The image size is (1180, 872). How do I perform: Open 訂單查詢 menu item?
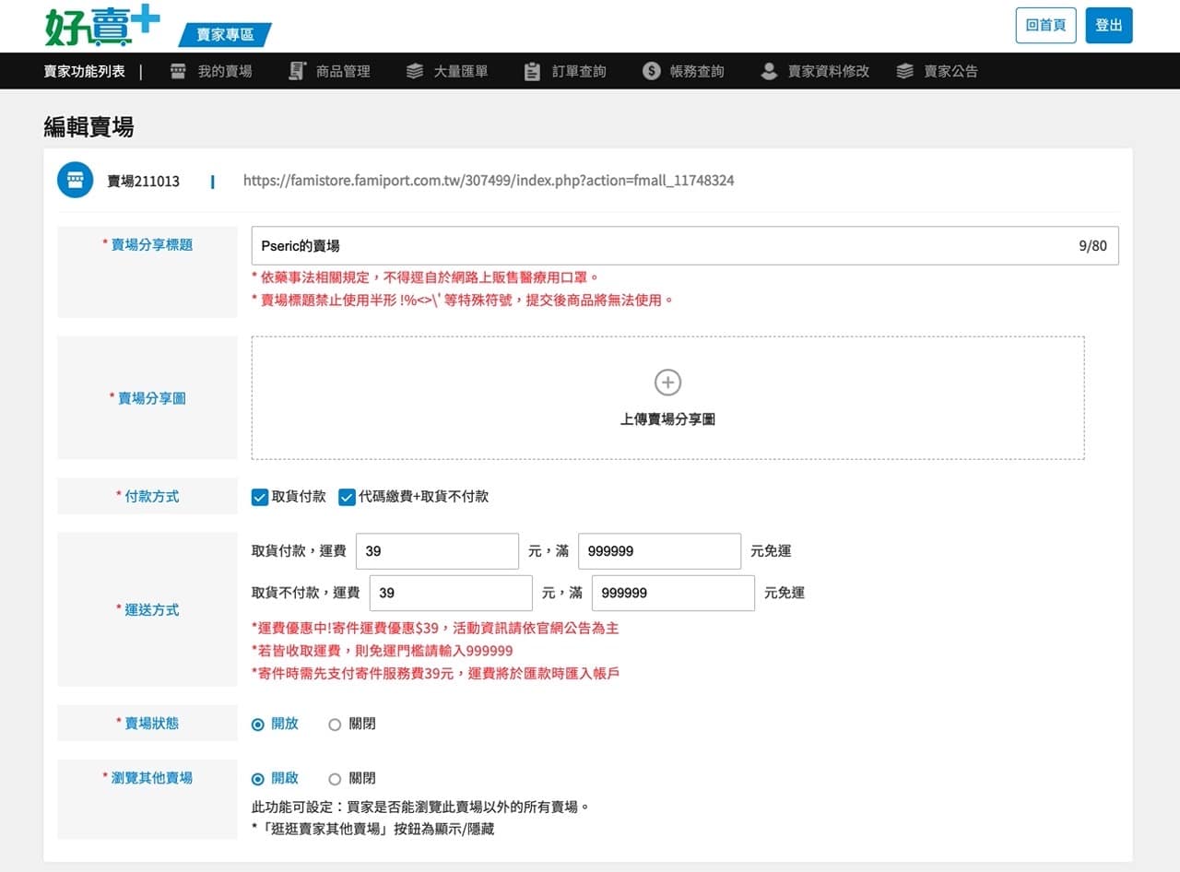tap(579, 71)
